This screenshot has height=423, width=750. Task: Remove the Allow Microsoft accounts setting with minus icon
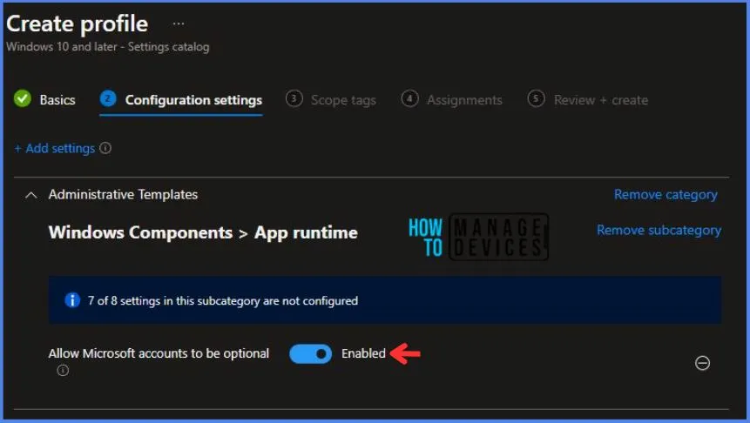pos(702,363)
